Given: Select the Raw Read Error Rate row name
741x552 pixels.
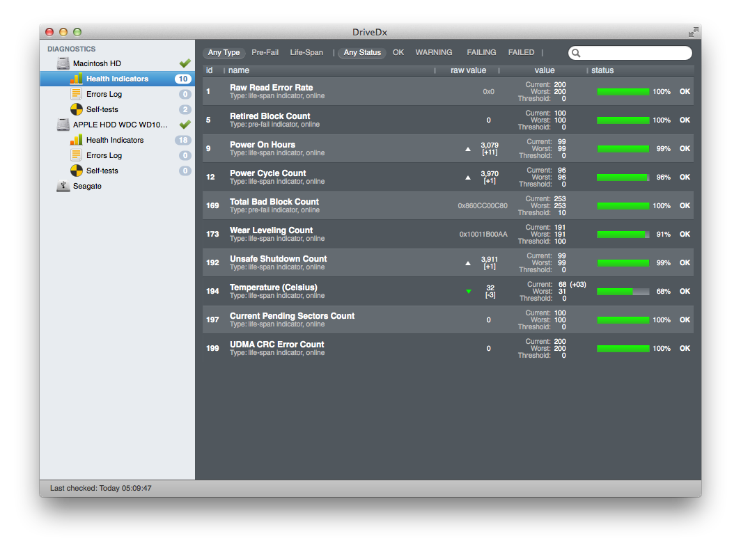Looking at the screenshot, I should click(x=272, y=87).
